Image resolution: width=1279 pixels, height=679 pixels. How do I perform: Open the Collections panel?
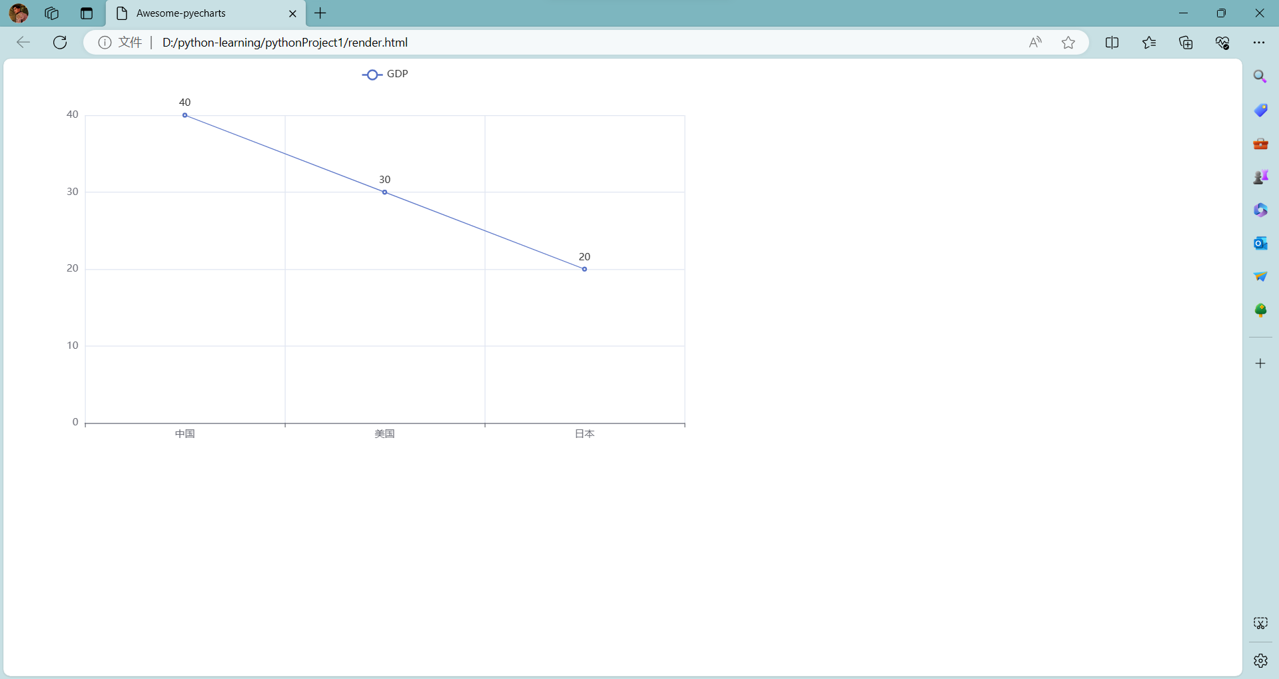(1186, 43)
